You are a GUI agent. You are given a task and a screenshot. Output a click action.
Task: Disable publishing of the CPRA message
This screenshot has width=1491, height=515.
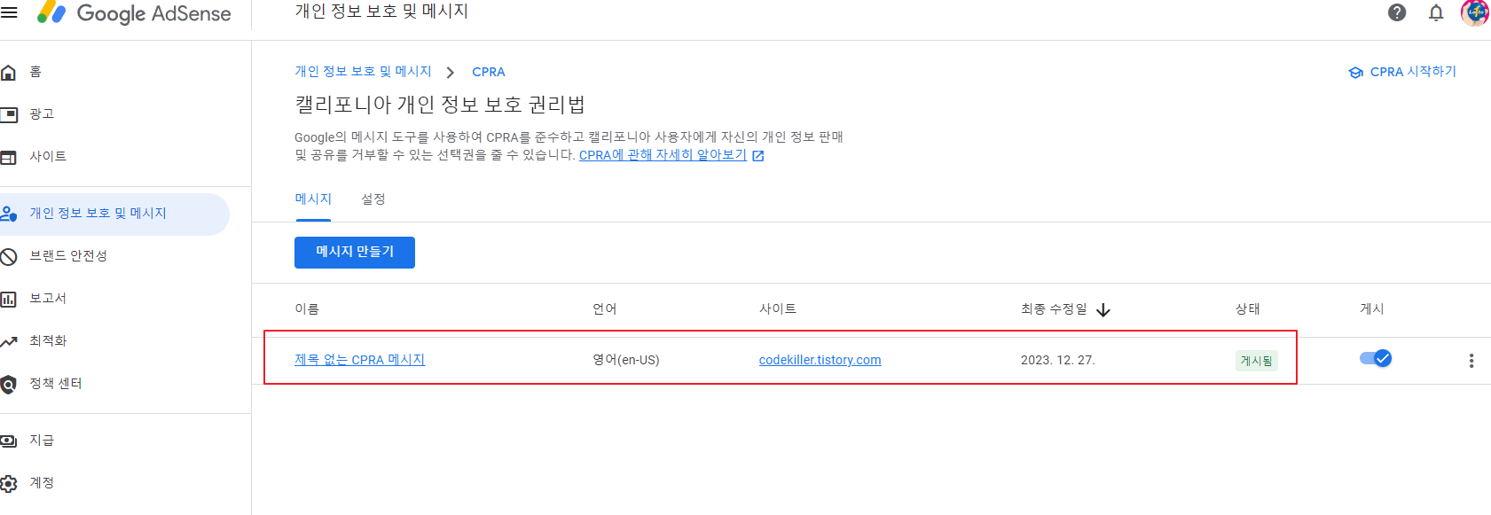[1375, 359]
